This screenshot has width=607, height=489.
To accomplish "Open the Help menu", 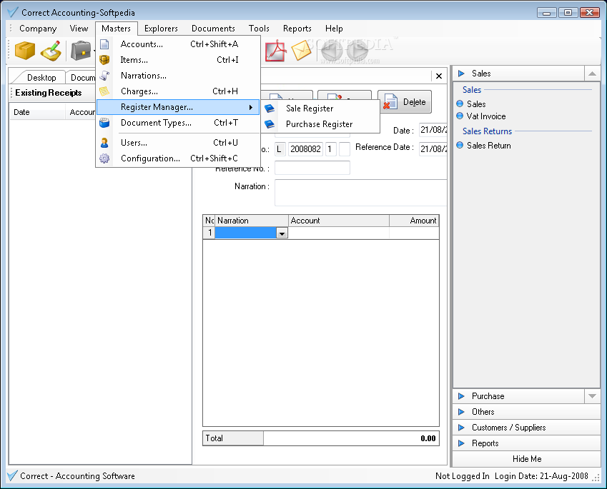I will tap(334, 29).
